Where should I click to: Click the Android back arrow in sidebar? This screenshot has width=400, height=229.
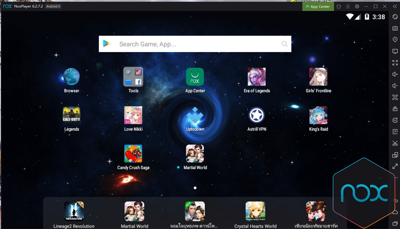[395, 201]
